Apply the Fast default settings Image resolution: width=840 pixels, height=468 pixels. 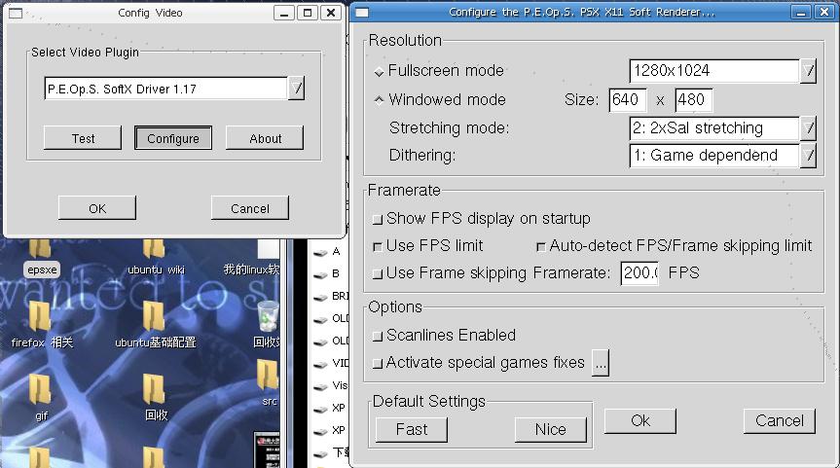412,429
